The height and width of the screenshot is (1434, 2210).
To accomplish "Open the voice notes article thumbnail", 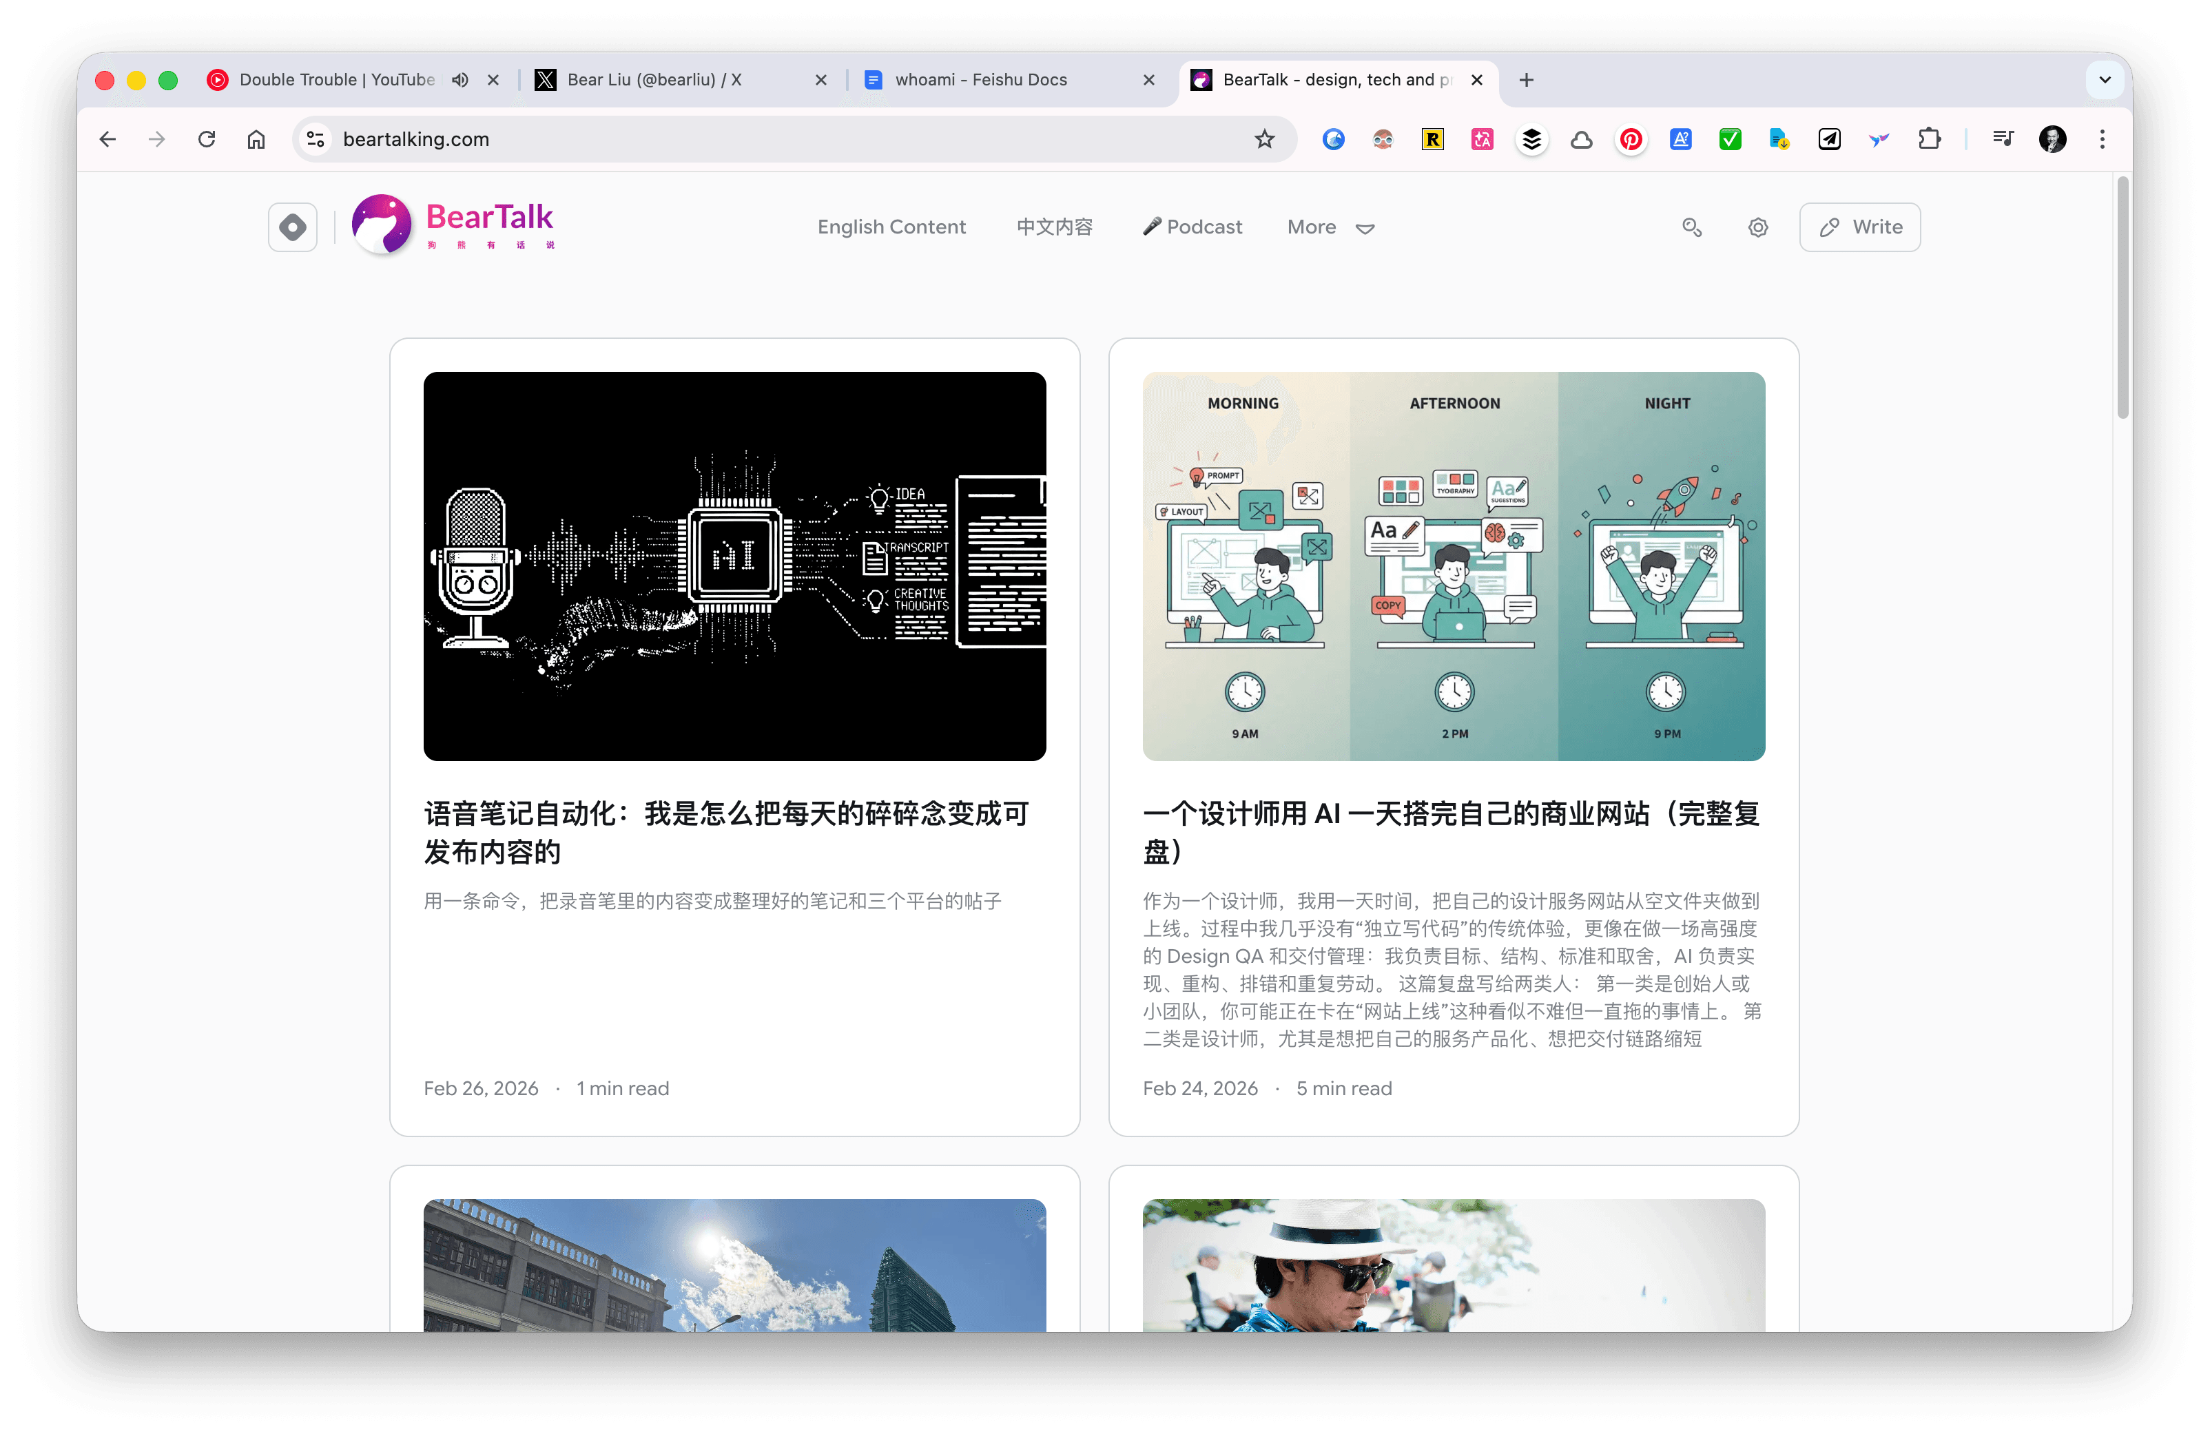I will point(734,566).
